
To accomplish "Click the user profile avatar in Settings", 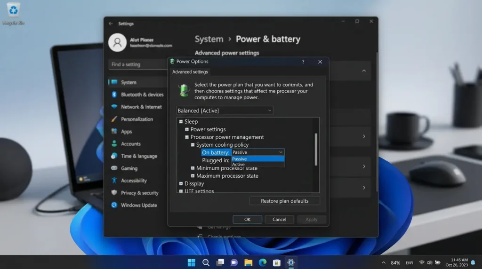I will point(117,42).
